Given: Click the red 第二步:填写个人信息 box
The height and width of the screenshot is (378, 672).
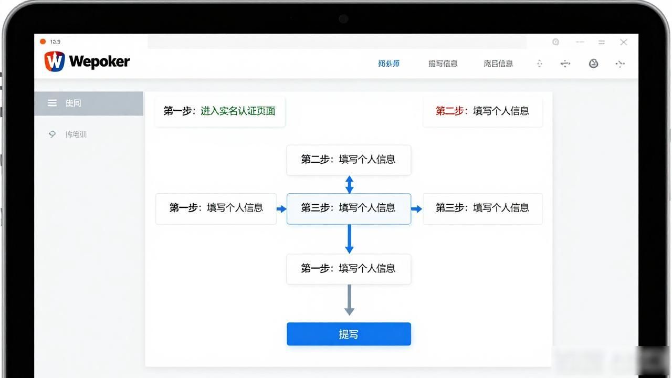Looking at the screenshot, I should (x=482, y=111).
